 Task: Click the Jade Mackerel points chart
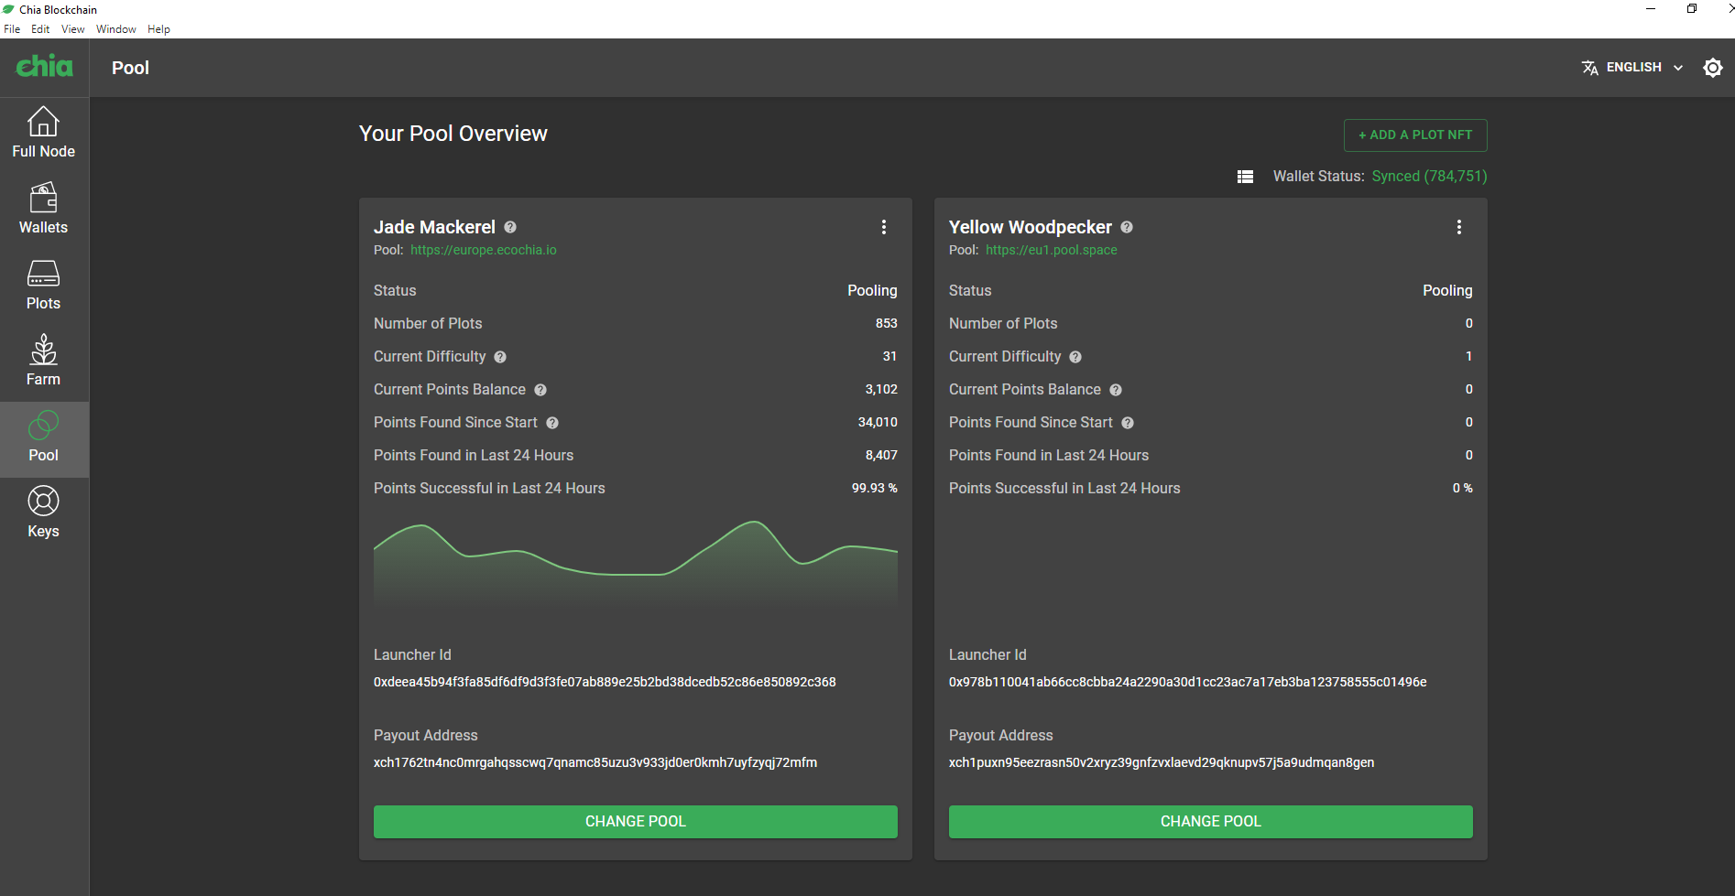pyautogui.click(x=636, y=561)
